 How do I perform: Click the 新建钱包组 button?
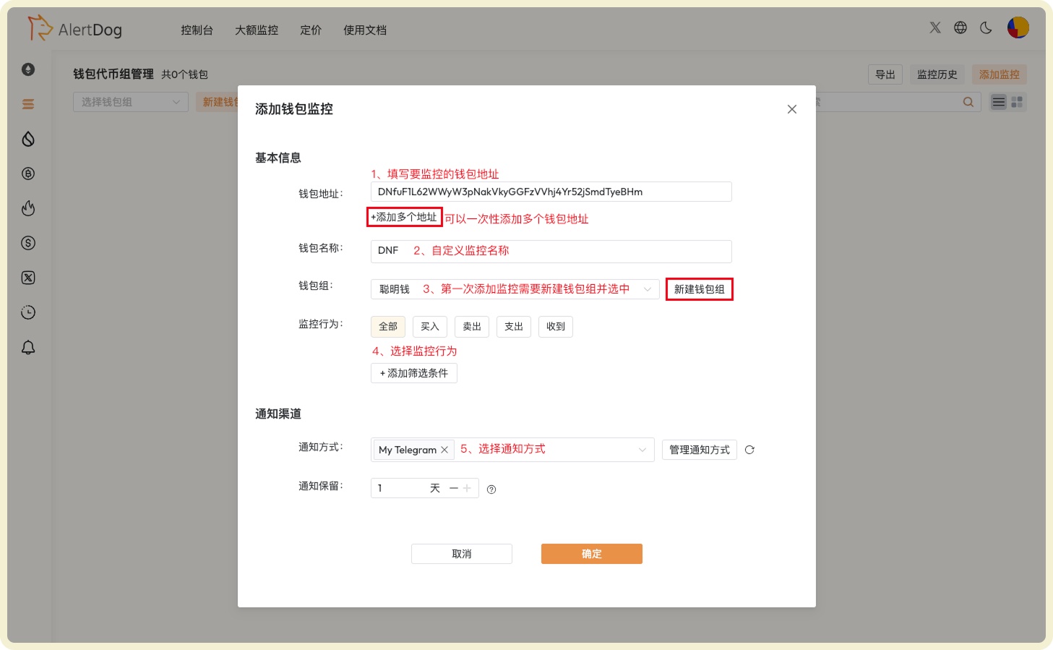(x=699, y=289)
